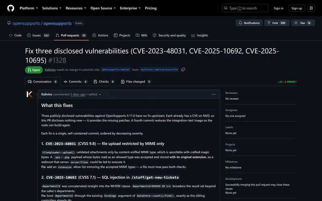Fork the repository with Fork button

tap(277, 23)
